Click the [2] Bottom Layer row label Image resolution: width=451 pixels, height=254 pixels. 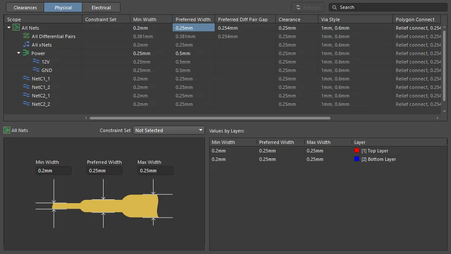coord(378,159)
